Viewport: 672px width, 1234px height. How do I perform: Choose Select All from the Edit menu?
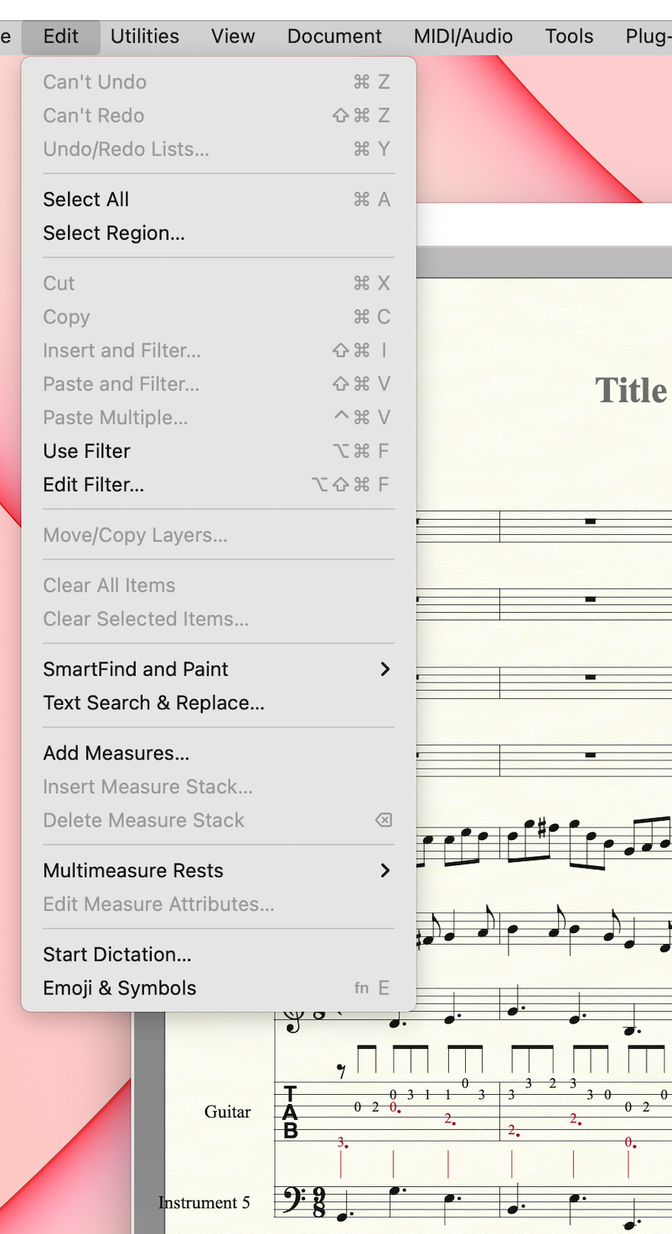point(86,200)
